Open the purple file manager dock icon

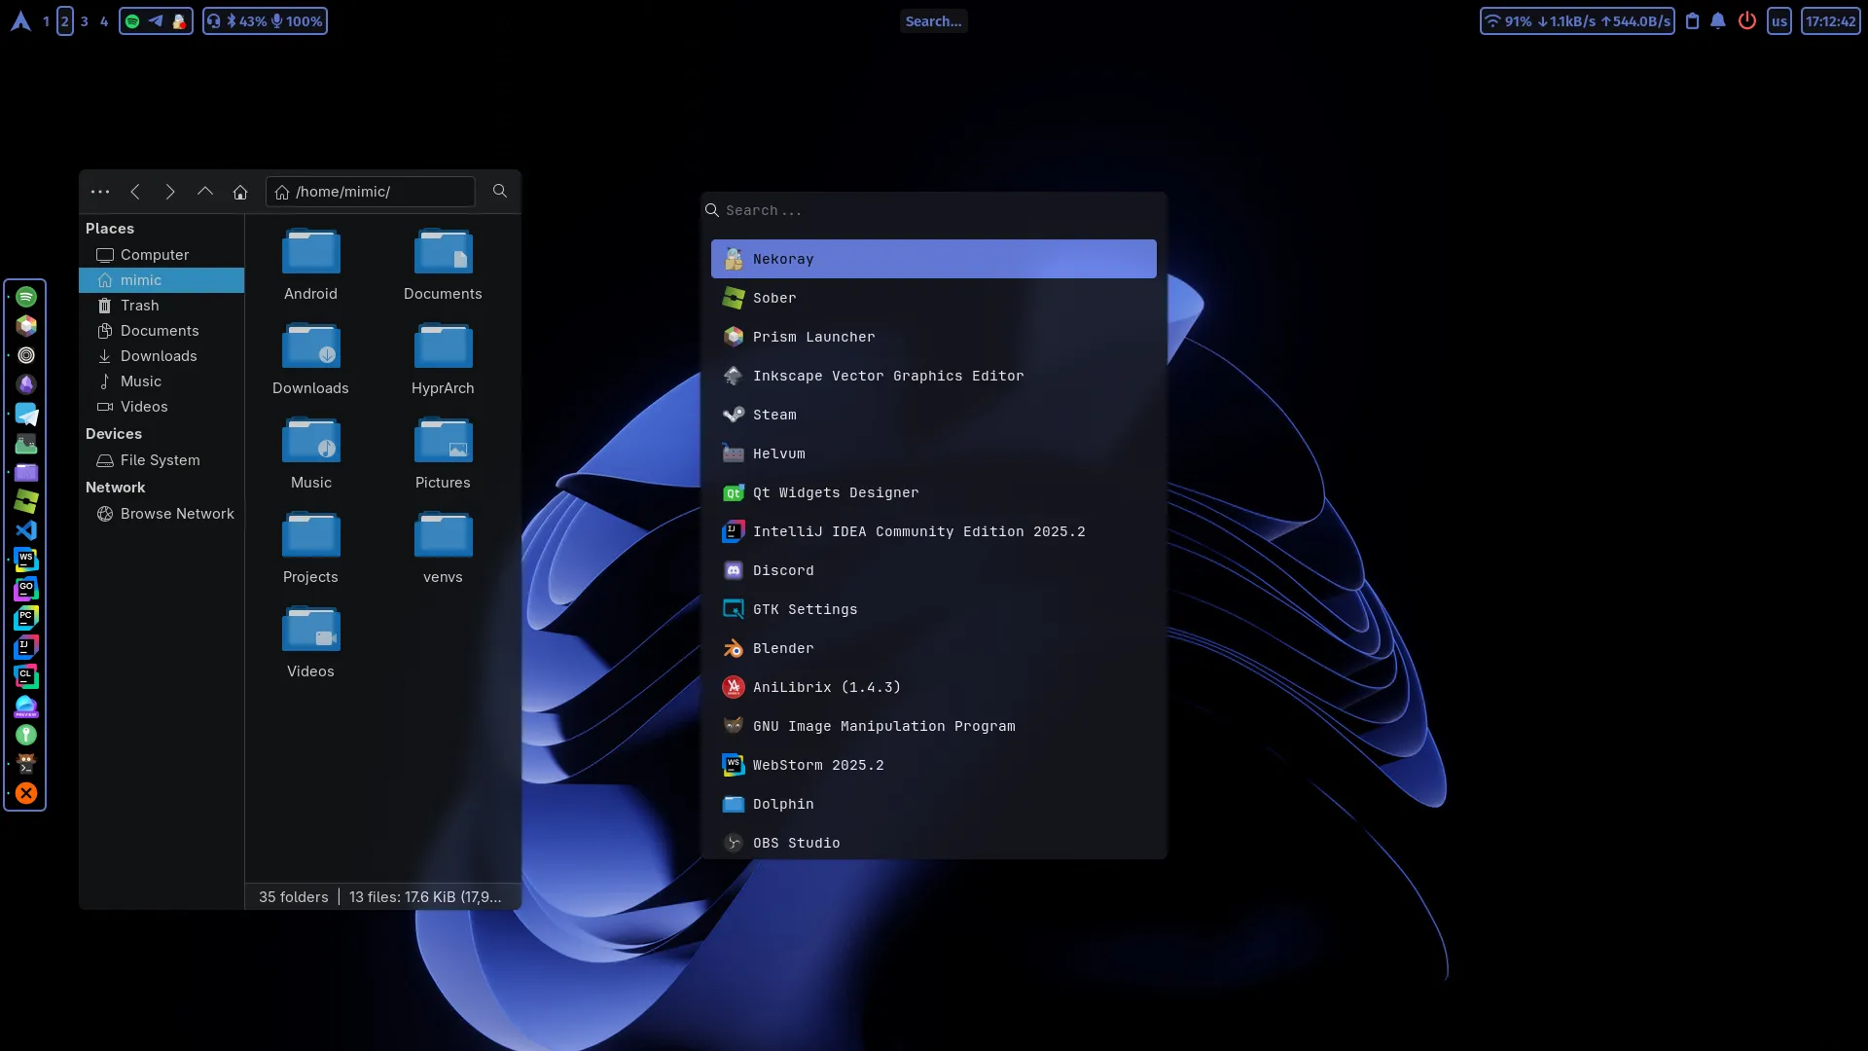26,472
